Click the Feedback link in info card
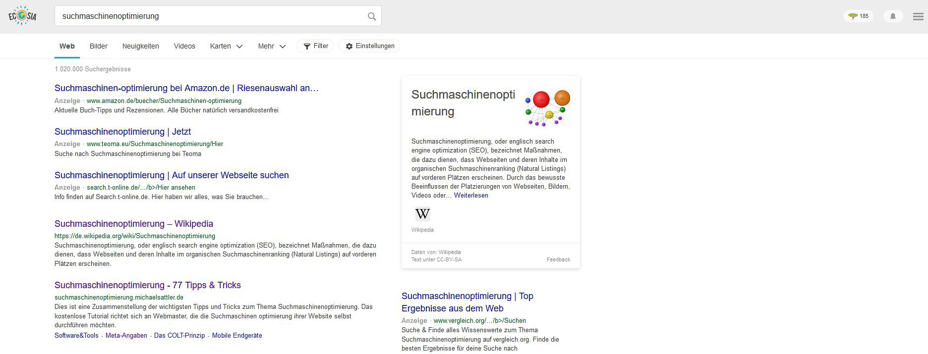The height and width of the screenshot is (354, 928). tap(558, 259)
